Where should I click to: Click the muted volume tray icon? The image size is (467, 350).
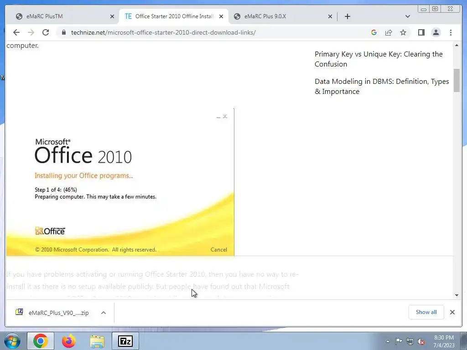tap(421, 341)
